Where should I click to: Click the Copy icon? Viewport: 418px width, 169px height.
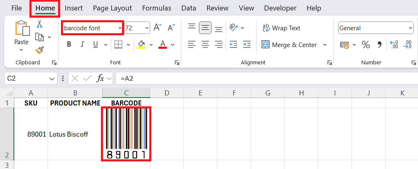pos(40,37)
